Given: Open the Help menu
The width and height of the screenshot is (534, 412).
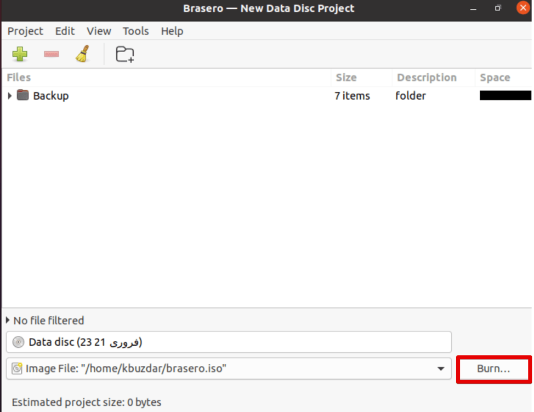Looking at the screenshot, I should (x=172, y=31).
